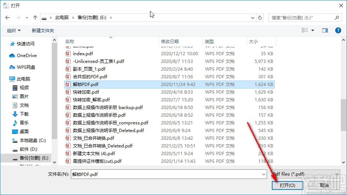Select file 解锁PDF.pdf
This screenshot has width=347, height=195.
(x=169, y=85)
